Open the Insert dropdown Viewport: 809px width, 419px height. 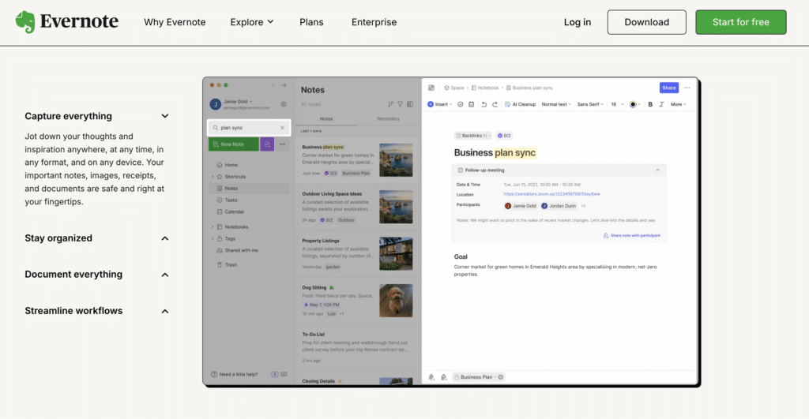click(x=439, y=104)
